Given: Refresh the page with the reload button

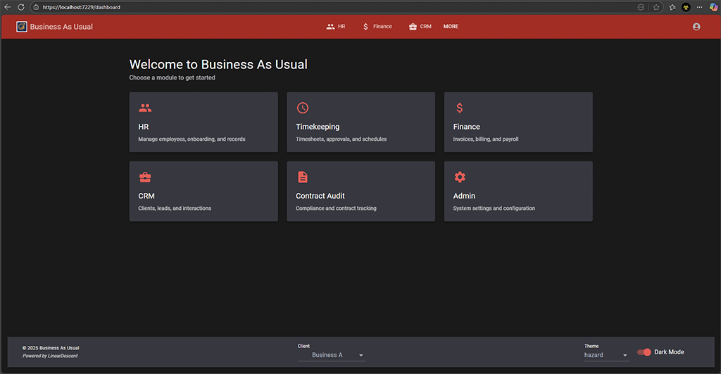Looking at the screenshot, I should point(20,7).
